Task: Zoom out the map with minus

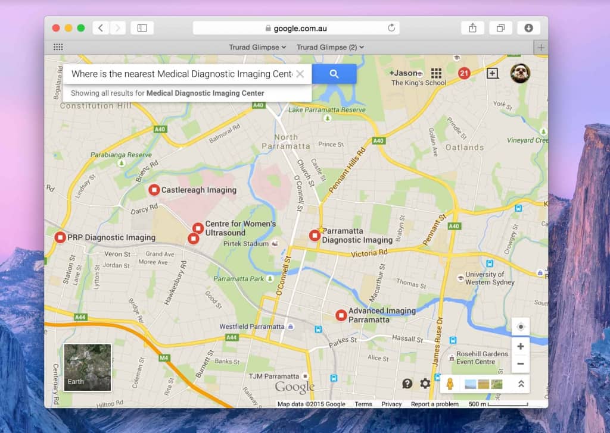Action: 521,364
